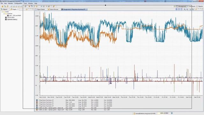Switch to the Reports perspective

coord(200,6)
